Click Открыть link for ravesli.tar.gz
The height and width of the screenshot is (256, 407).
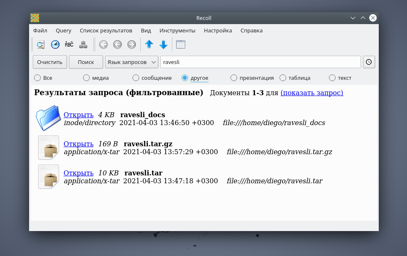78,144
